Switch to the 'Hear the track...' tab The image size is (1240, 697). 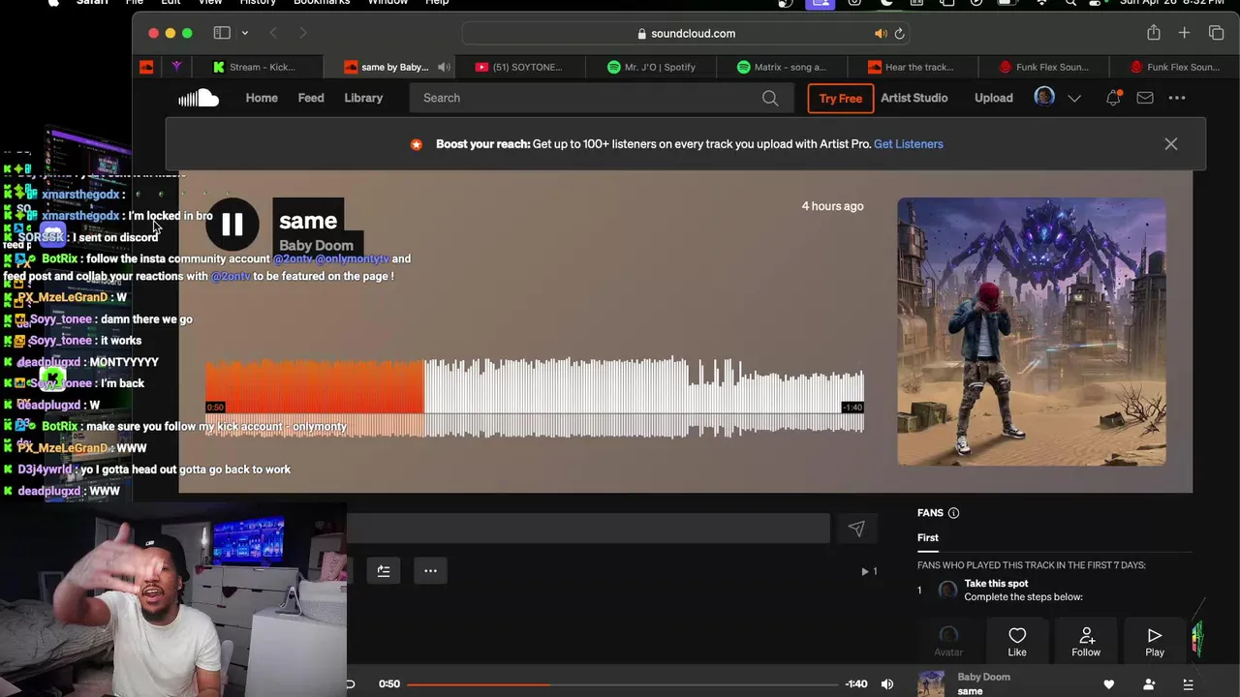tap(911, 67)
